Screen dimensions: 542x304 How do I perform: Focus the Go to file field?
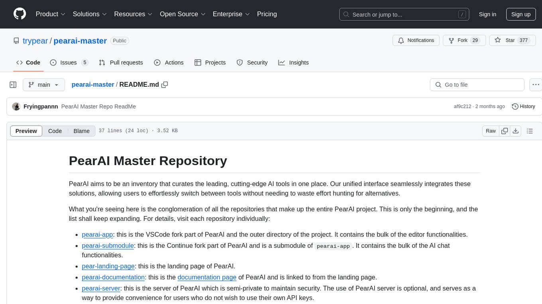[x=477, y=85]
